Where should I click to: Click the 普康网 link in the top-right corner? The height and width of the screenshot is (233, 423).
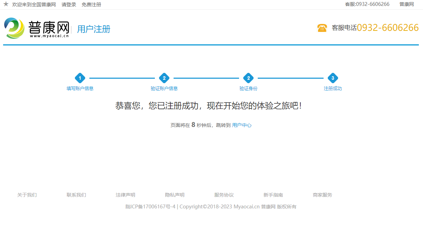point(406,4)
